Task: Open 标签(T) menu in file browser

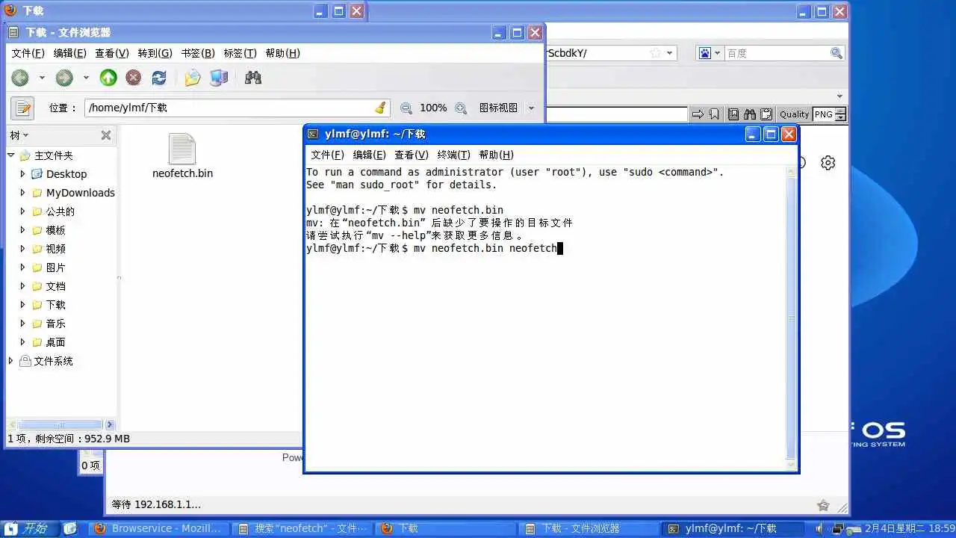Action: pos(240,53)
